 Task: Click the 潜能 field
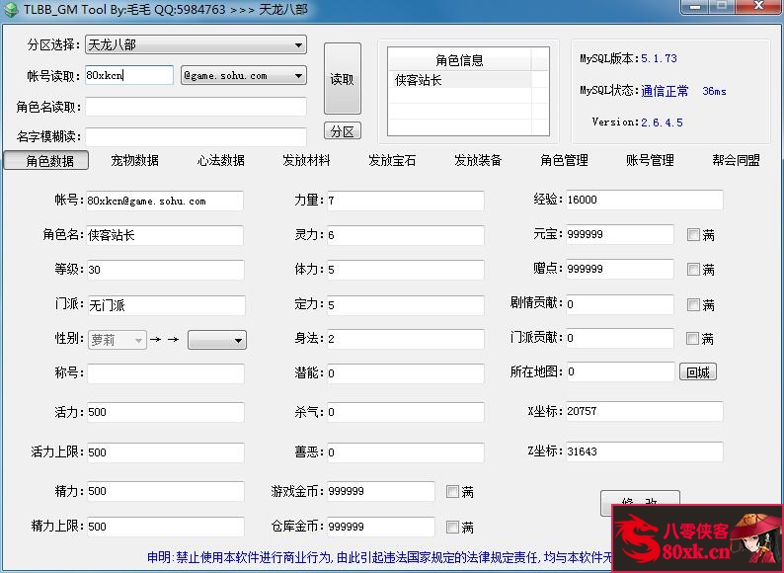click(x=406, y=373)
